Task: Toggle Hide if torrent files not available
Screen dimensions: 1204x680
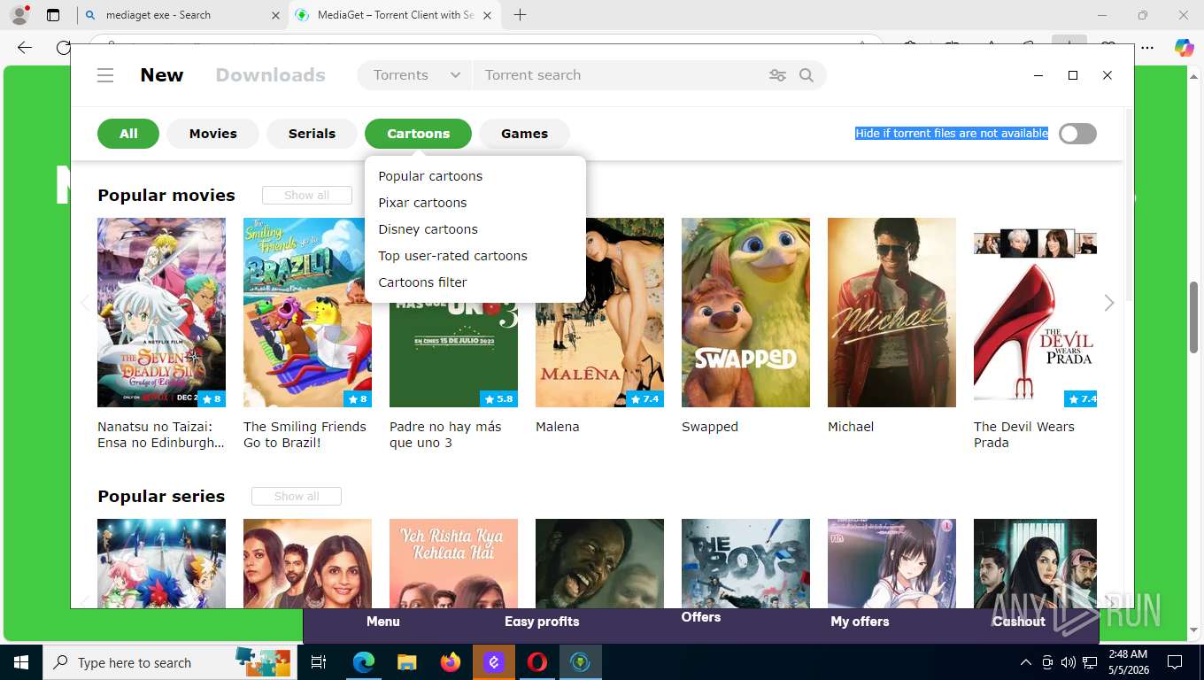Action: pyautogui.click(x=1077, y=134)
